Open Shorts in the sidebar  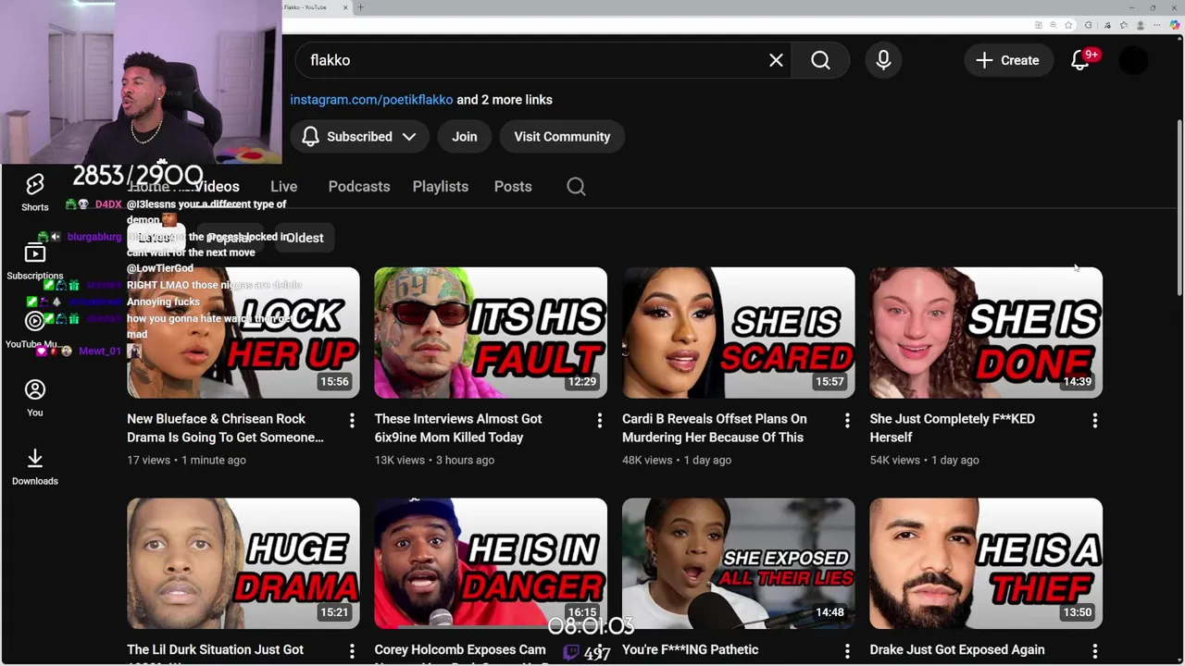(35, 192)
